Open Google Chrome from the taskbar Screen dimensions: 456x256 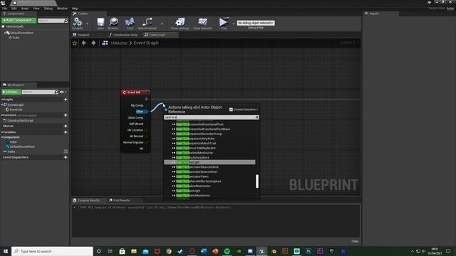(169, 251)
